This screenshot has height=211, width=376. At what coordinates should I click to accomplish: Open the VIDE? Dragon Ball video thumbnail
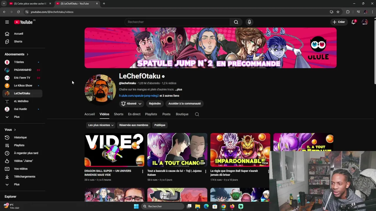coord(114,150)
